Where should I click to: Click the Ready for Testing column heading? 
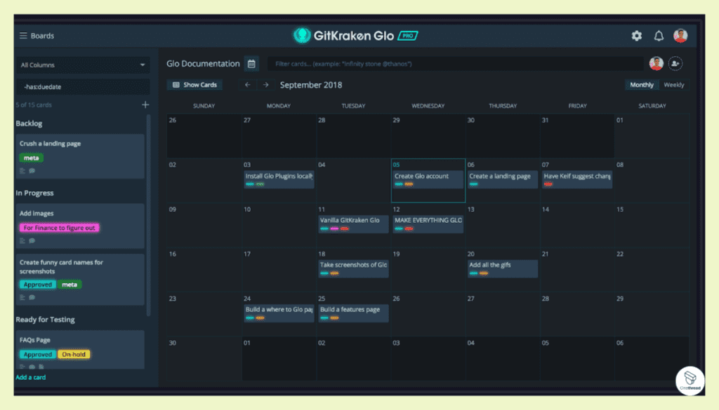(46, 320)
